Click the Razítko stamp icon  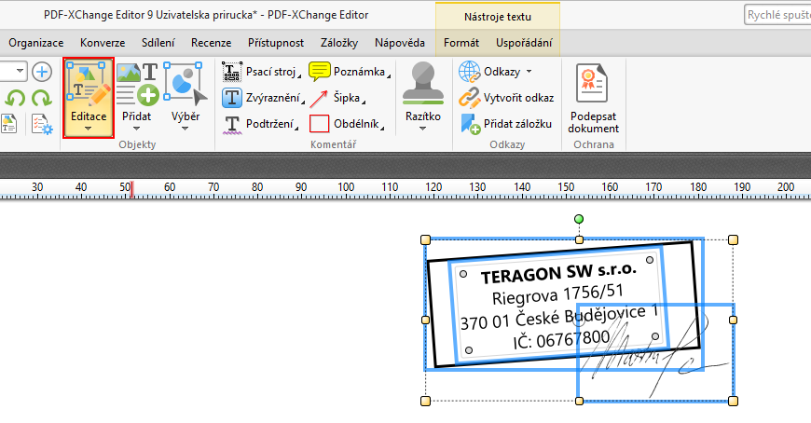coord(423,84)
